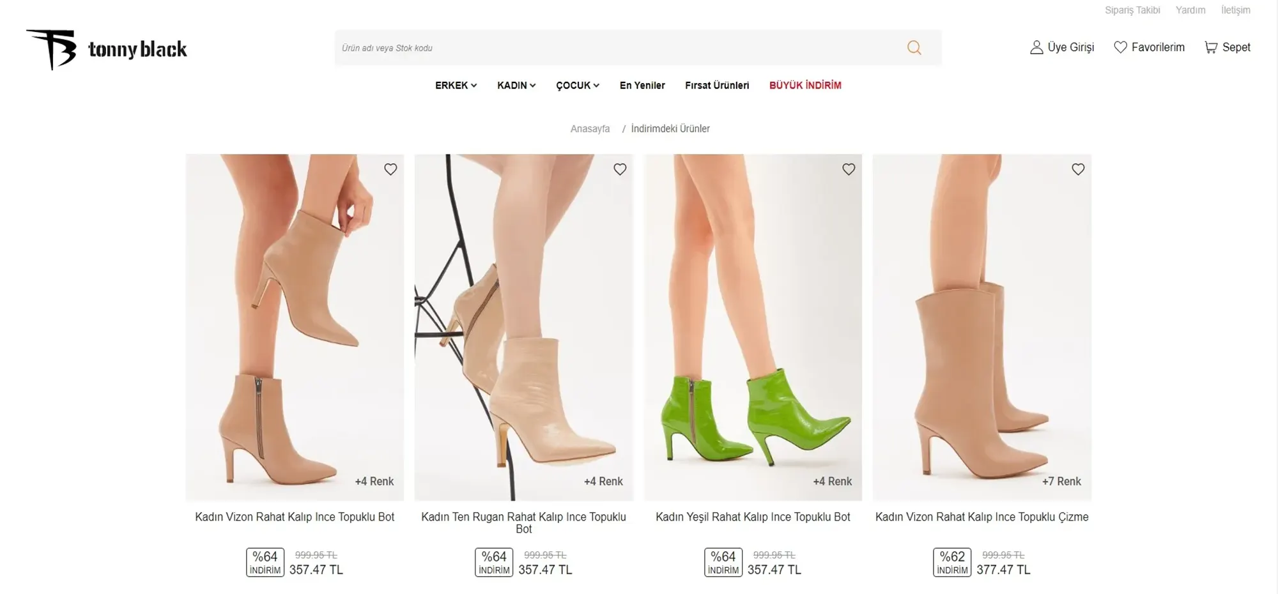
Task: Expand the KADIN category dropdown
Action: click(x=516, y=86)
